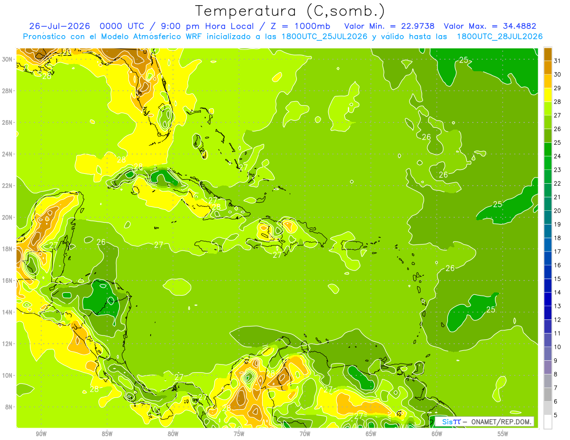The width and height of the screenshot is (570, 440).
Task: Click the 75W longitude axis label
Action: 239,434
